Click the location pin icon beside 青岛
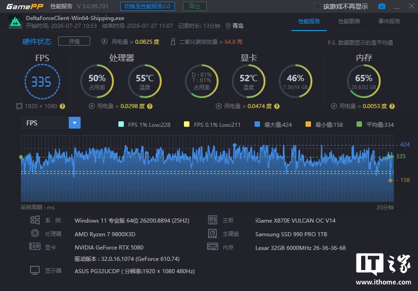This screenshot has height=291, width=418. (228, 26)
